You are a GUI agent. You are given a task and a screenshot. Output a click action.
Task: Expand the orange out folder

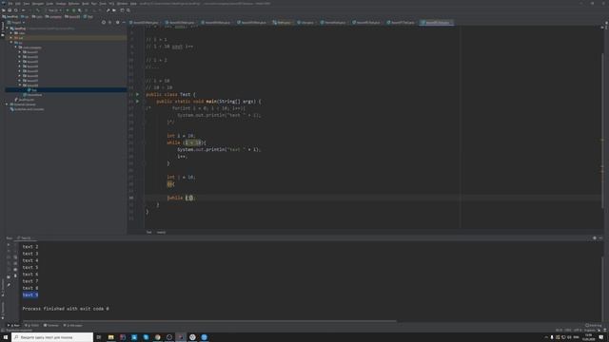(x=11, y=38)
